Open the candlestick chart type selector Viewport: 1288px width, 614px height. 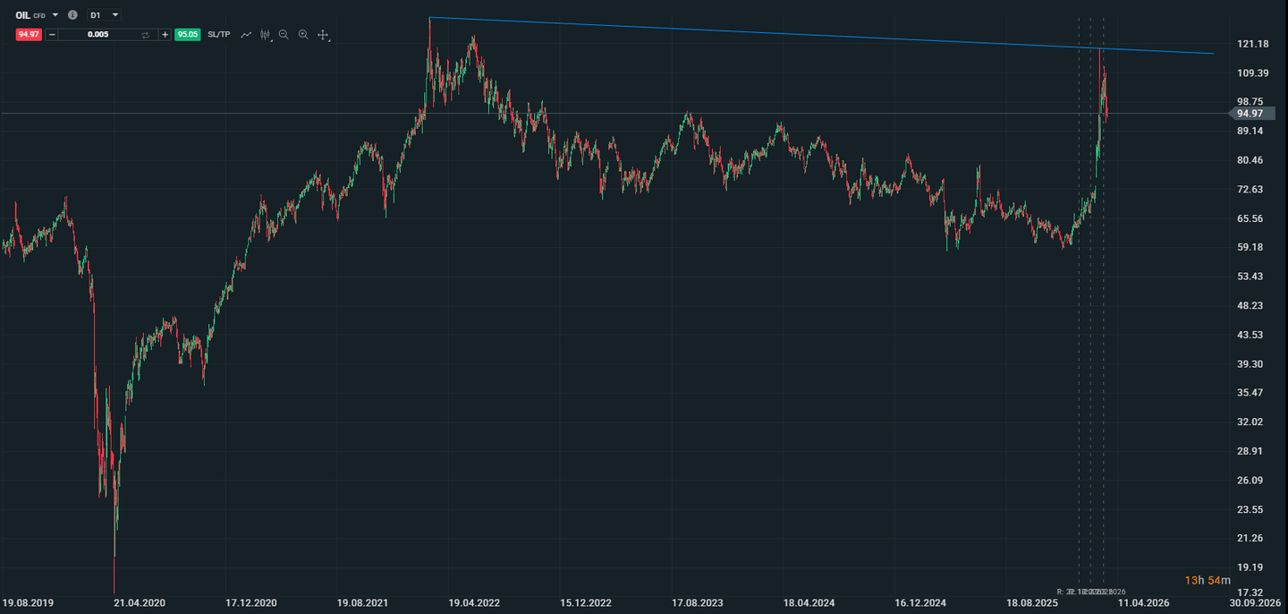[x=265, y=35]
